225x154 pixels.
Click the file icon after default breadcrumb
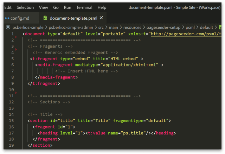click(220, 27)
